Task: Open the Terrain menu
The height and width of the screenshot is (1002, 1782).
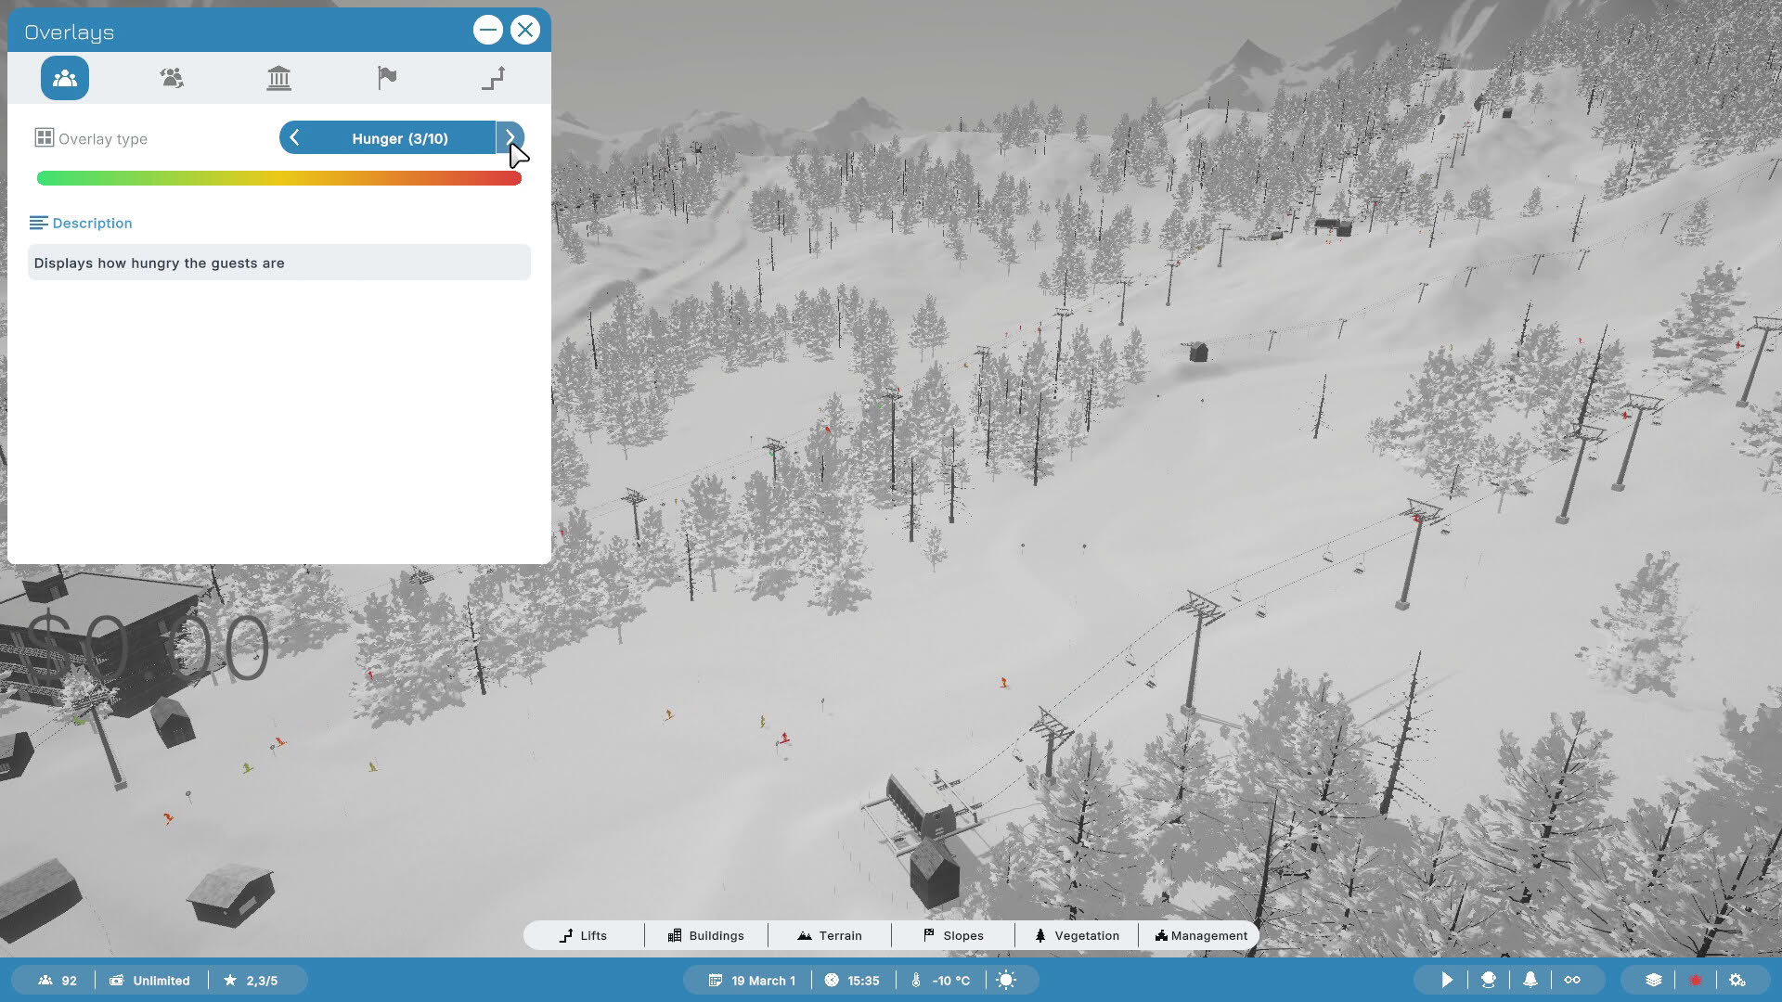Action: (830, 935)
